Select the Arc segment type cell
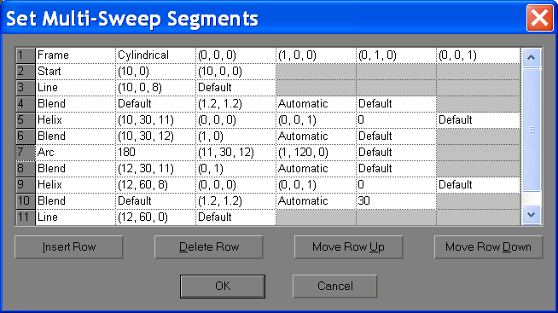Screen dimensions: 558x313 coord(75,153)
